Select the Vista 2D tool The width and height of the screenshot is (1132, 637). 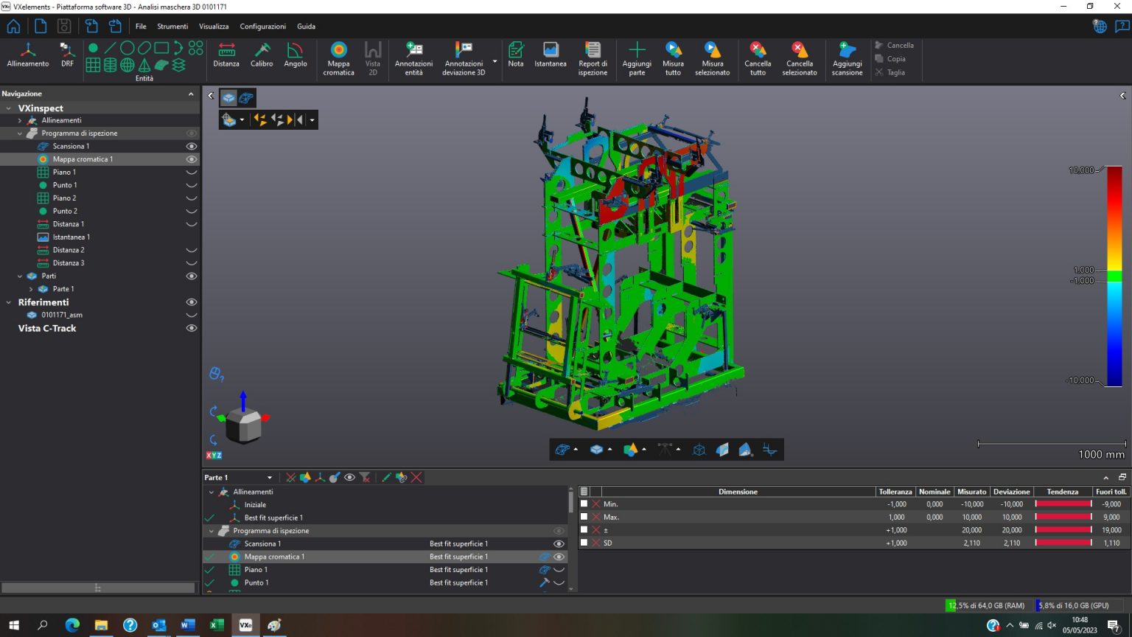click(x=373, y=59)
